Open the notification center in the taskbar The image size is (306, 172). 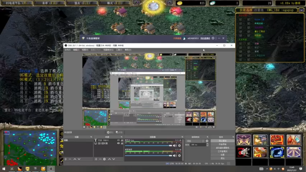point(301,169)
